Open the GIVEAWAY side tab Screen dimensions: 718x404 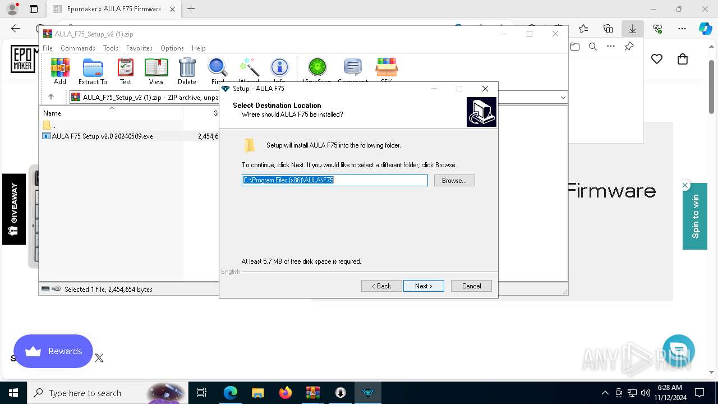(x=14, y=209)
